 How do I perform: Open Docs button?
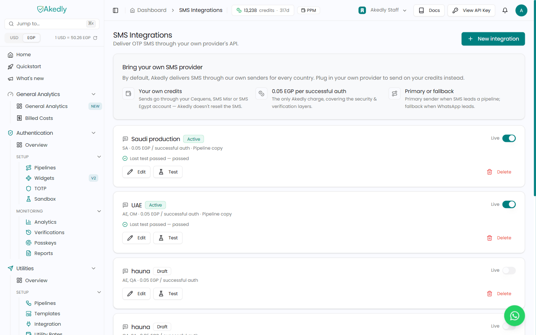pyautogui.click(x=429, y=10)
